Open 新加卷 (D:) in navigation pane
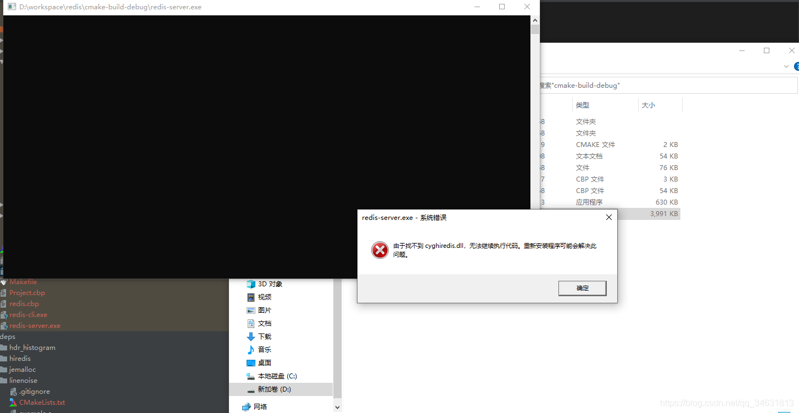The image size is (799, 413). pyautogui.click(x=275, y=389)
